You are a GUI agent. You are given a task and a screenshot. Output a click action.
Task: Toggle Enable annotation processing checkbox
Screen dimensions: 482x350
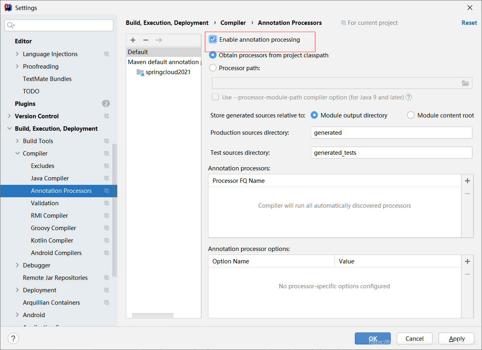[x=213, y=39]
